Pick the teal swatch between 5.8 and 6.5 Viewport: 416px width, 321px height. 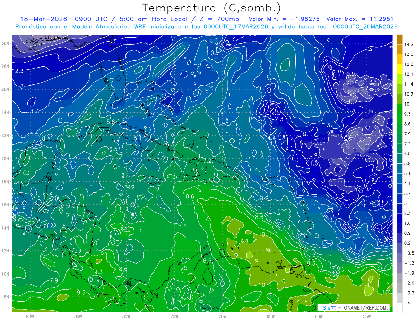pos(399,159)
